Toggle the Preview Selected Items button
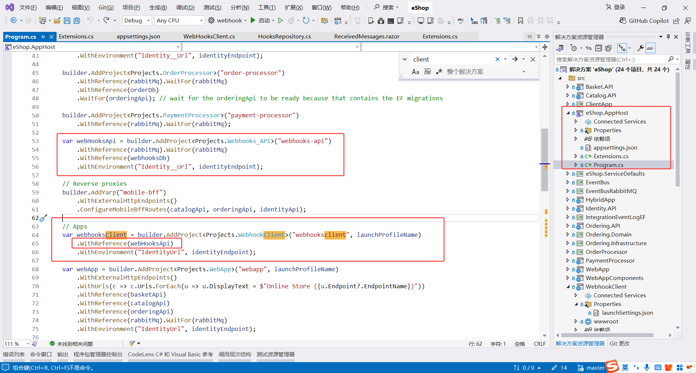Viewport: 696px width, 373px height. pyautogui.click(x=651, y=48)
